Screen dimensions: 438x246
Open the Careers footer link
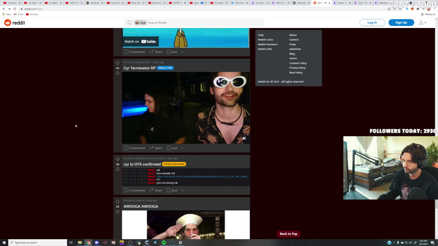pos(294,40)
